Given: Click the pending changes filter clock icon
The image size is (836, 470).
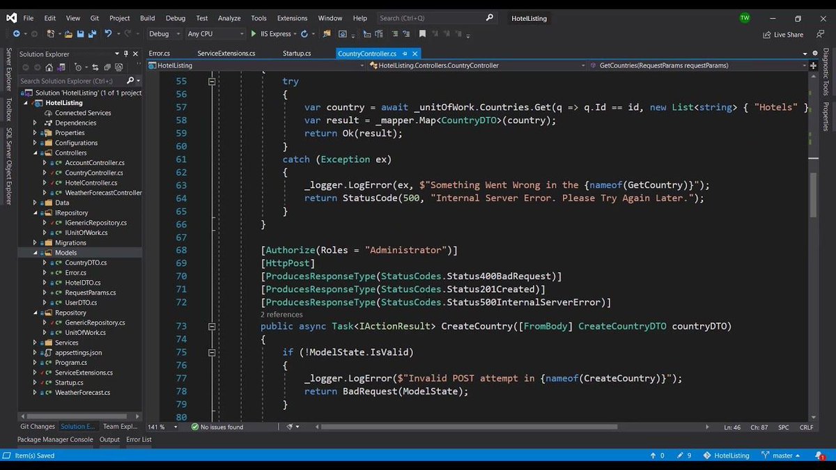Looking at the screenshot, I should (x=78, y=68).
